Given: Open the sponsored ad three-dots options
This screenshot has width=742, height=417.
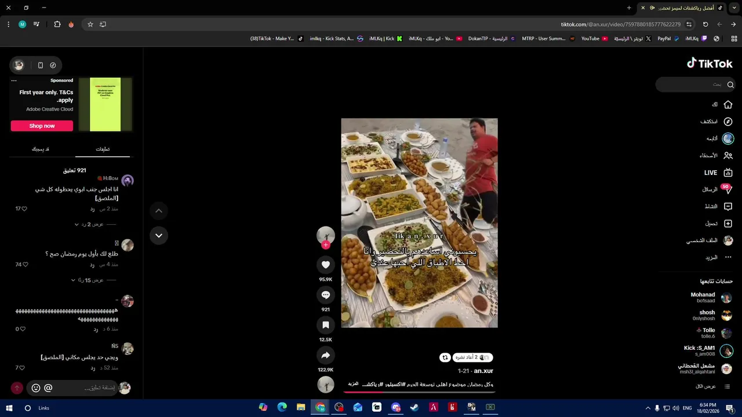Looking at the screenshot, I should point(14,81).
